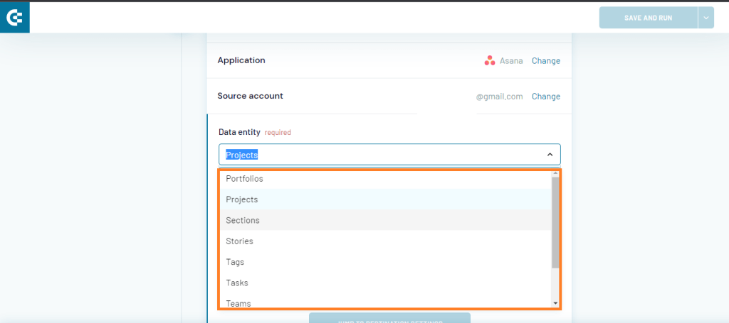Click the Data entity label
Screen dimensions: 729x323
point(239,132)
